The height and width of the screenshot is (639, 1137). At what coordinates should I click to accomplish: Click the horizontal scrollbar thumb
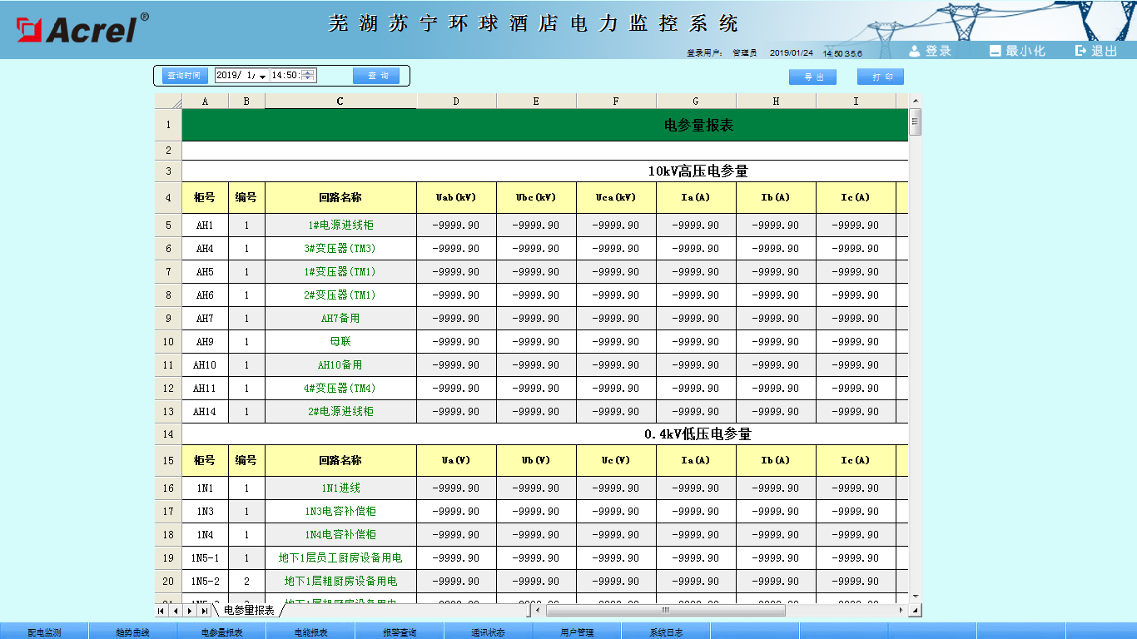[x=664, y=611]
